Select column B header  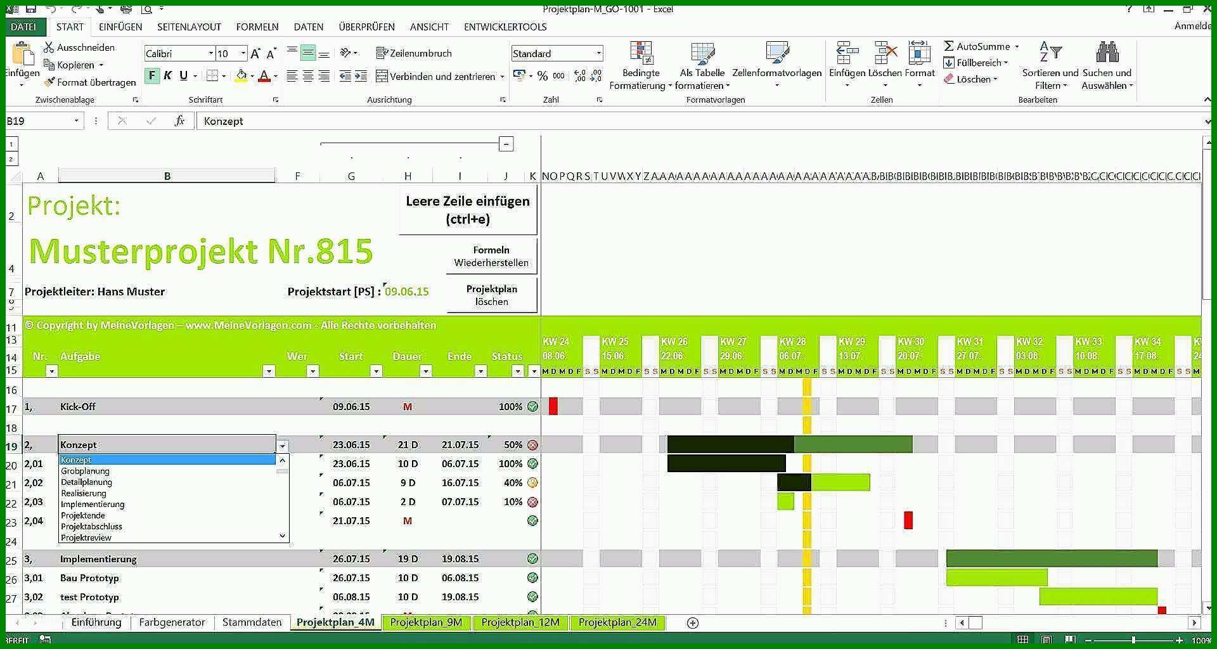tap(167, 176)
